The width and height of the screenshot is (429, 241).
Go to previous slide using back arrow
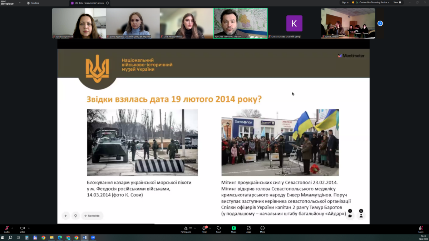[x=66, y=216]
